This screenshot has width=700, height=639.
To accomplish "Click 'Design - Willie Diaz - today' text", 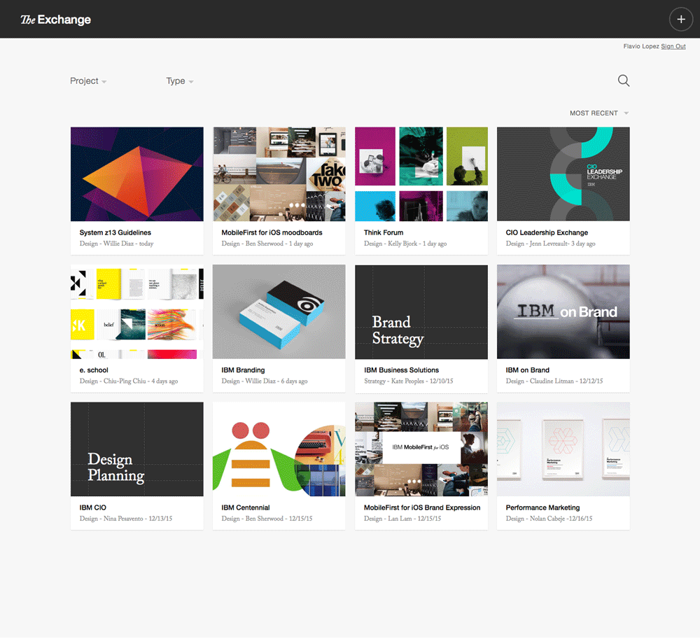I will tap(116, 244).
